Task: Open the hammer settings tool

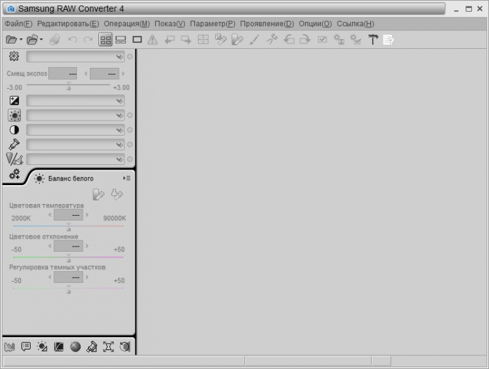Action: [373, 40]
